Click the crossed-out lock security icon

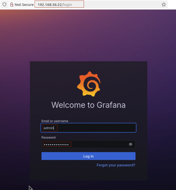click(12, 5)
